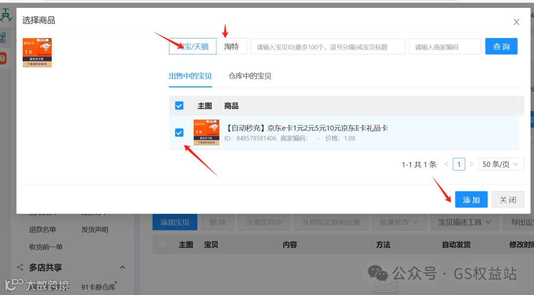The image size is (534, 295).
Task: Click the 添加 button
Action: (x=471, y=200)
